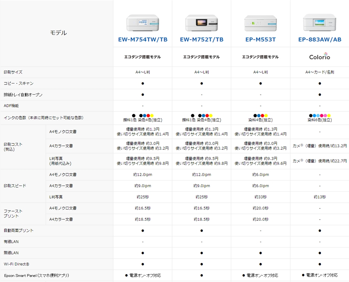
Task: Click 電源オン・オフ対応 for EP-883AW/AB
Action: 322,275
